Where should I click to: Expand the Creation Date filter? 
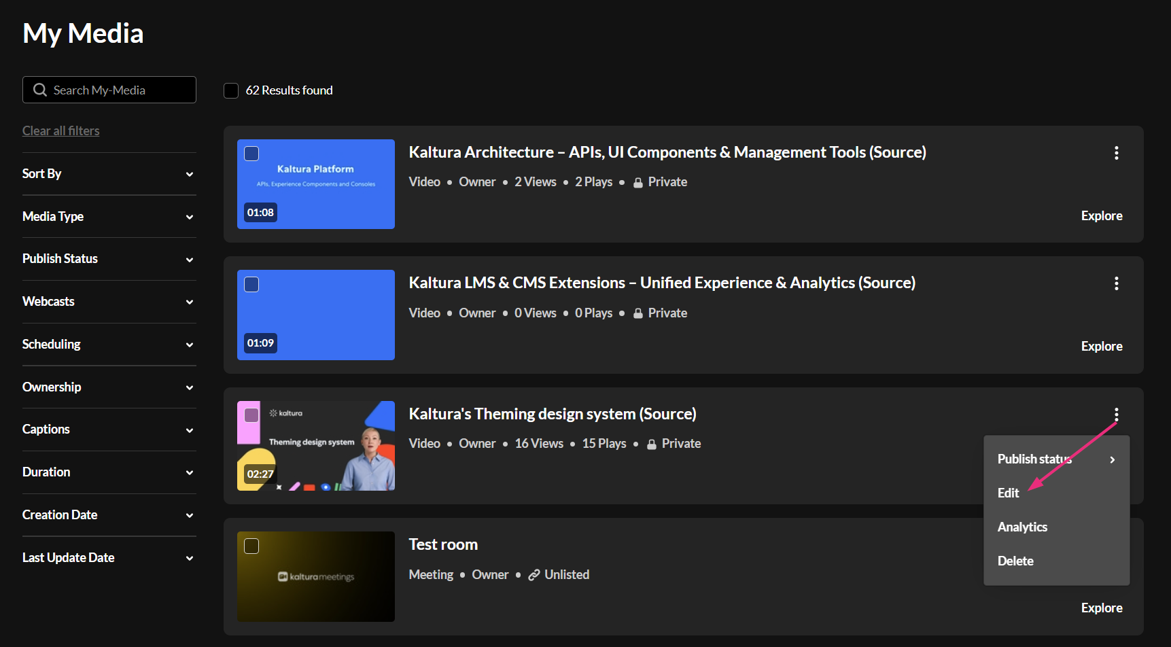(x=109, y=515)
